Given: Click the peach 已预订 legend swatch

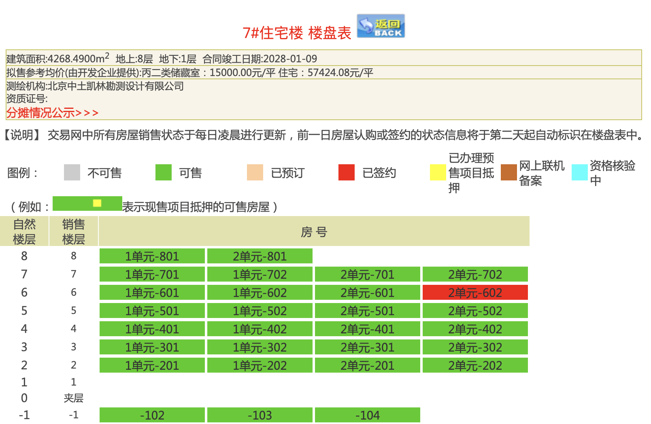Looking at the screenshot, I should click(x=255, y=172).
